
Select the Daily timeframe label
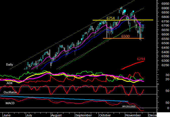click(x=9, y=65)
